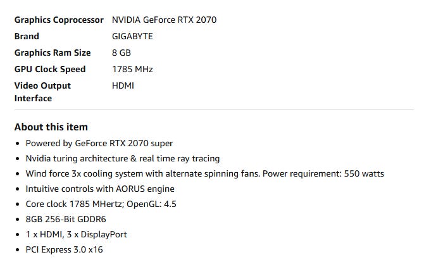Select the NVIDIA GeForce RTX 2070 value
Image resolution: width=424 pixels, height=269 pixels.
[164, 20]
